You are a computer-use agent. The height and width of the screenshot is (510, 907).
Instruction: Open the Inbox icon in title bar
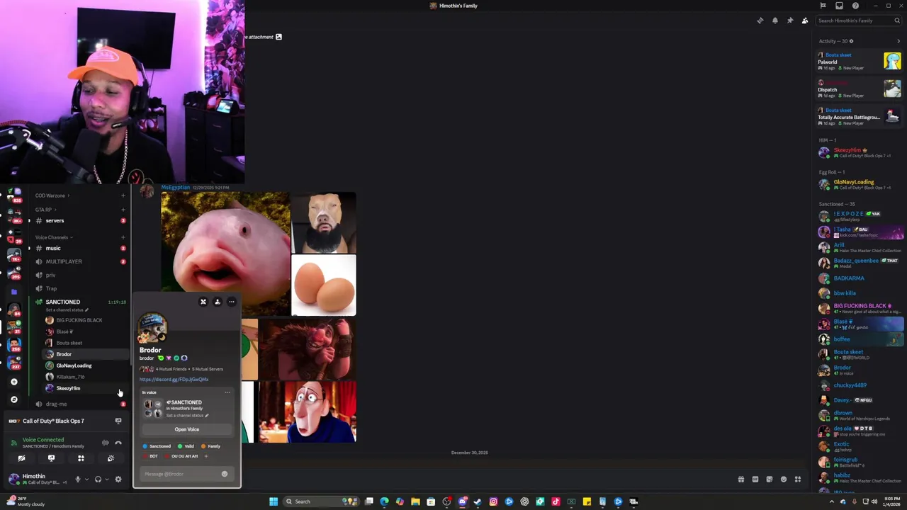(839, 6)
